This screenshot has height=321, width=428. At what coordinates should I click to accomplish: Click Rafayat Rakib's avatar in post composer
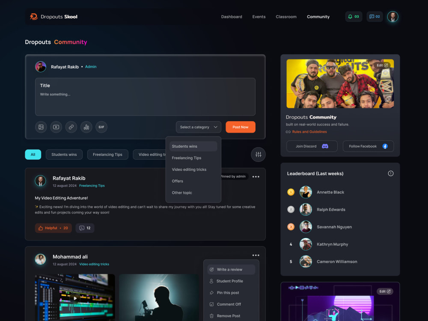point(41,67)
